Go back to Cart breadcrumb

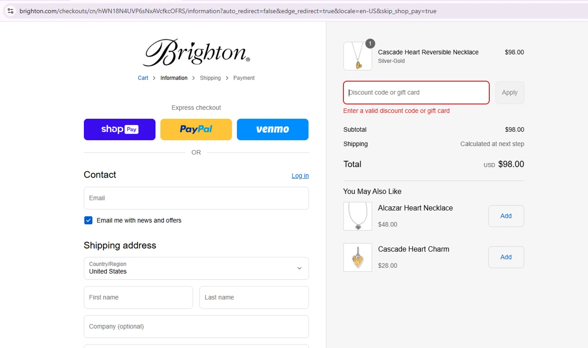143,78
